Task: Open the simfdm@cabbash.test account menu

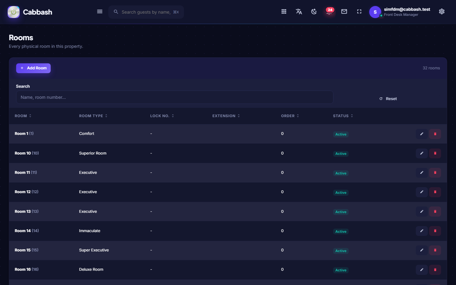Action: click(407, 12)
